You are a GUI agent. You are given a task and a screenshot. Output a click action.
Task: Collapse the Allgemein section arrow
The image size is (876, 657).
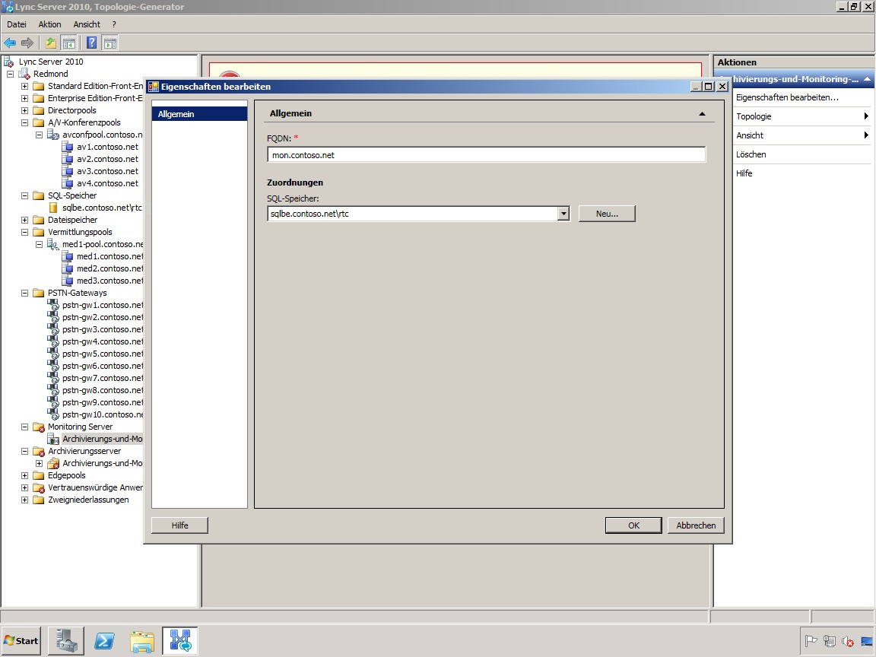703,113
